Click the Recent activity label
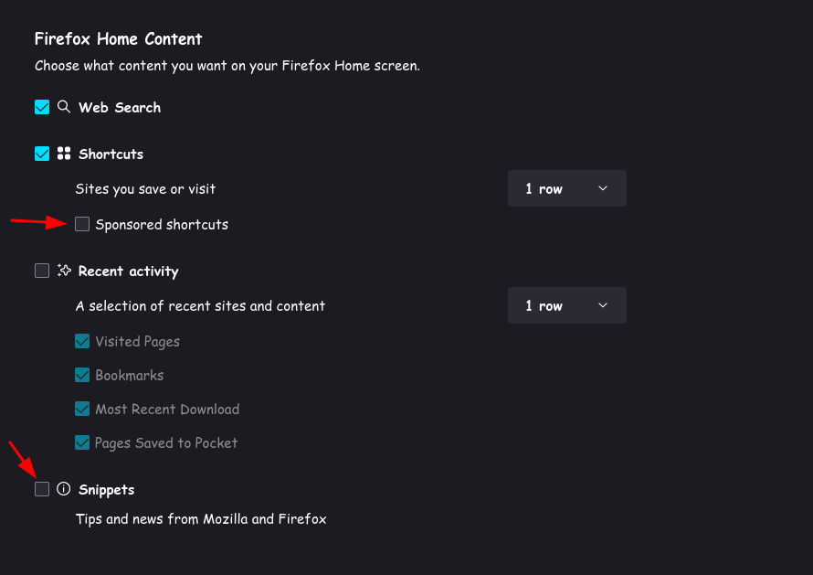 (x=128, y=271)
